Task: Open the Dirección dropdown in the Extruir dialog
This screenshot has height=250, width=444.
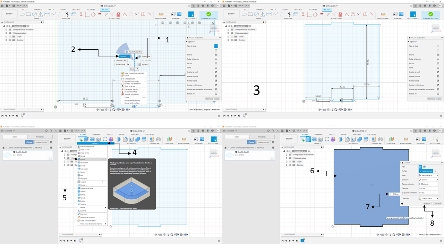Action: [429, 180]
